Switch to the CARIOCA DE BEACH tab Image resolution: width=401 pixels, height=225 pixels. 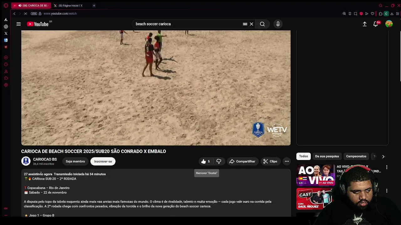pyautogui.click(x=31, y=5)
